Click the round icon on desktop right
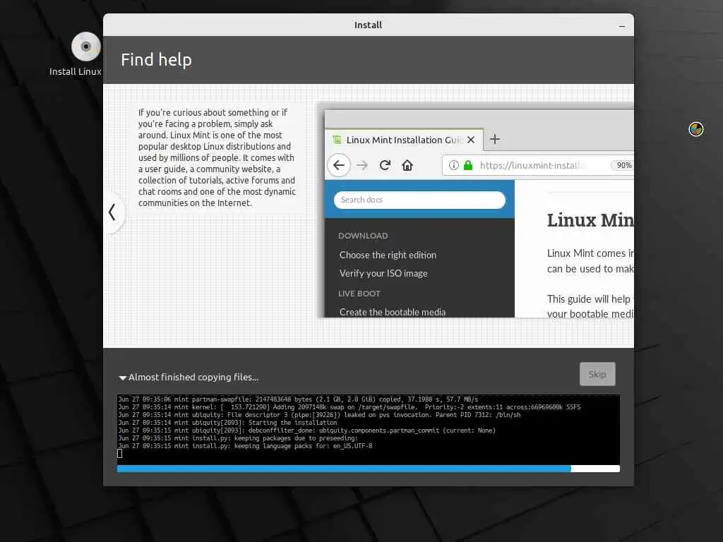Image resolution: width=723 pixels, height=542 pixels. coord(695,129)
